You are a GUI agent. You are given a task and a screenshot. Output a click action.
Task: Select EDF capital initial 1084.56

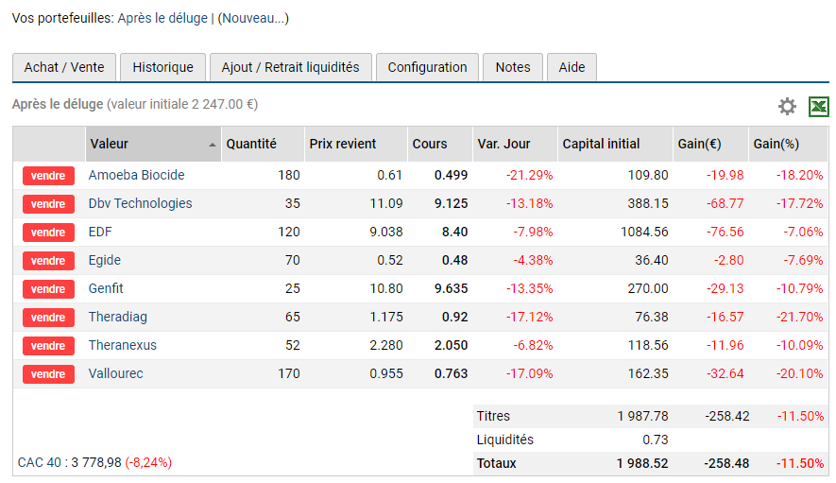pos(644,232)
